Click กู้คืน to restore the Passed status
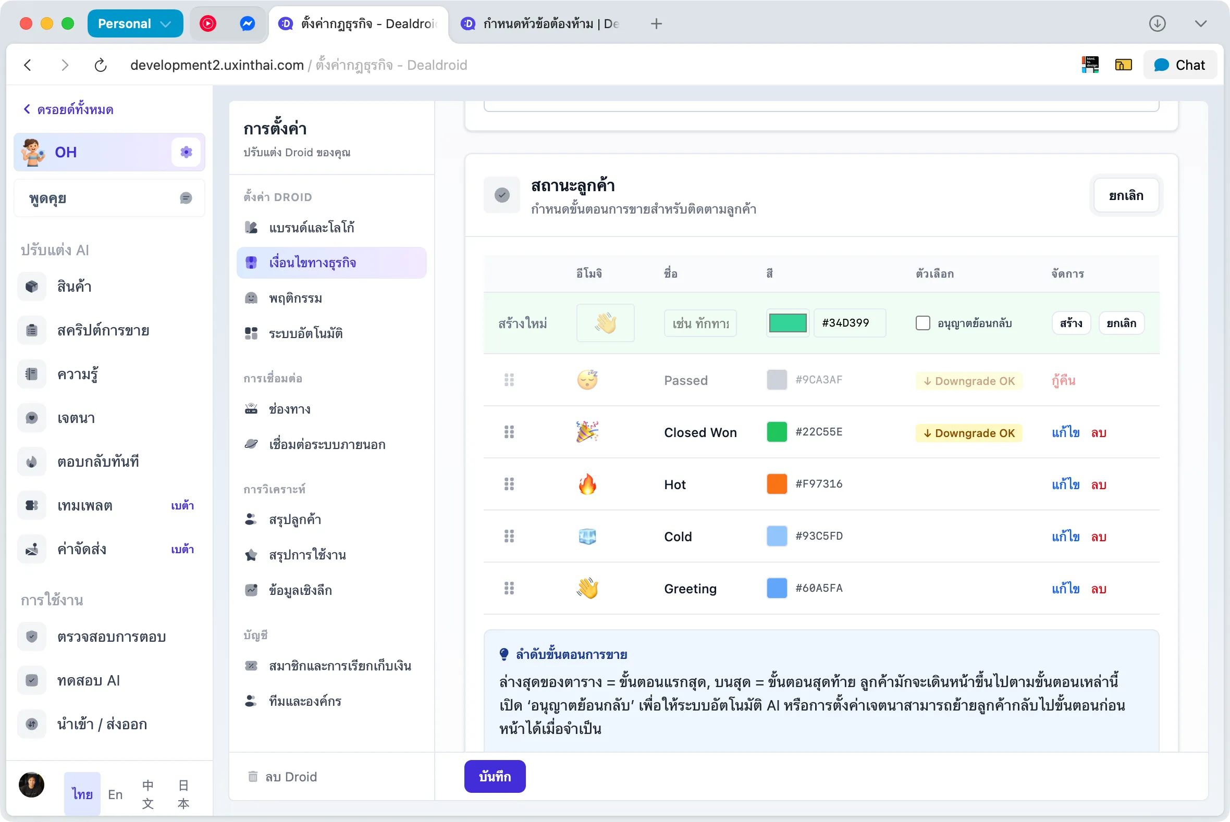The height and width of the screenshot is (822, 1230). (x=1063, y=381)
